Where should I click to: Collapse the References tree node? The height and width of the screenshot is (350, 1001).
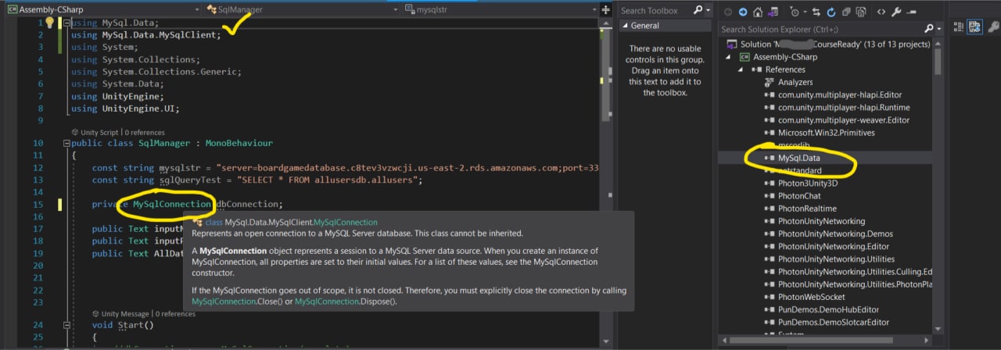[741, 70]
